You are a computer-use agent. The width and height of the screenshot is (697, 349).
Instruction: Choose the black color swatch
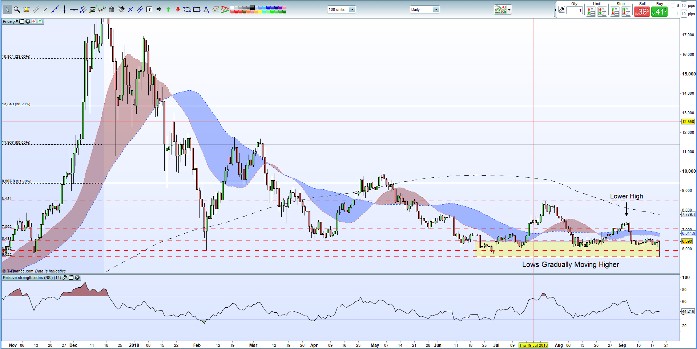click(x=252, y=7)
